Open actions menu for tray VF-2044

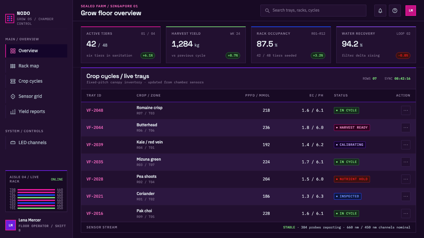(x=406, y=128)
